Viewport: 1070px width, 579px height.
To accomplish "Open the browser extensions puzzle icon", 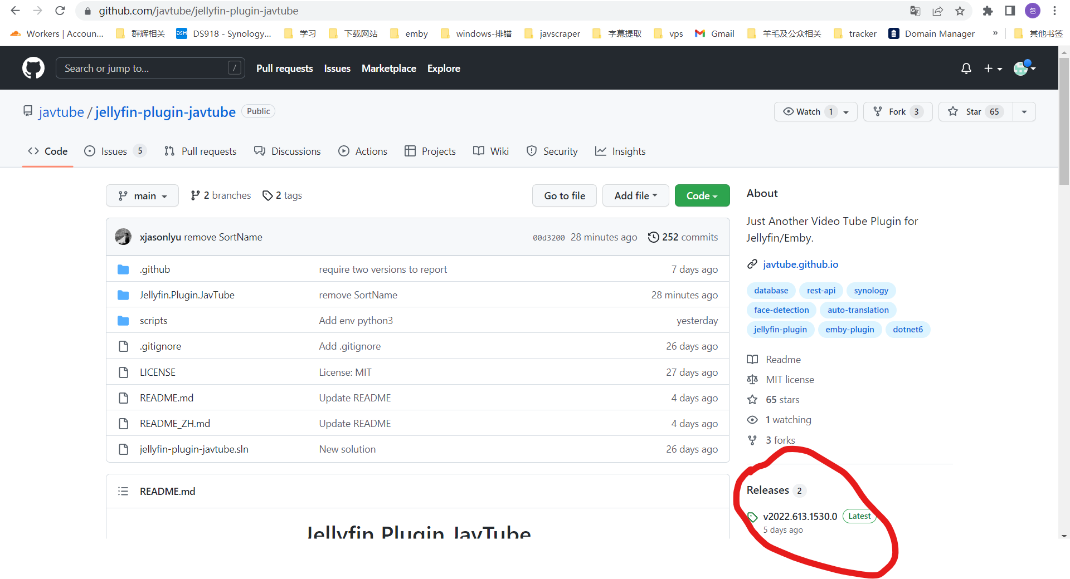I will (988, 11).
